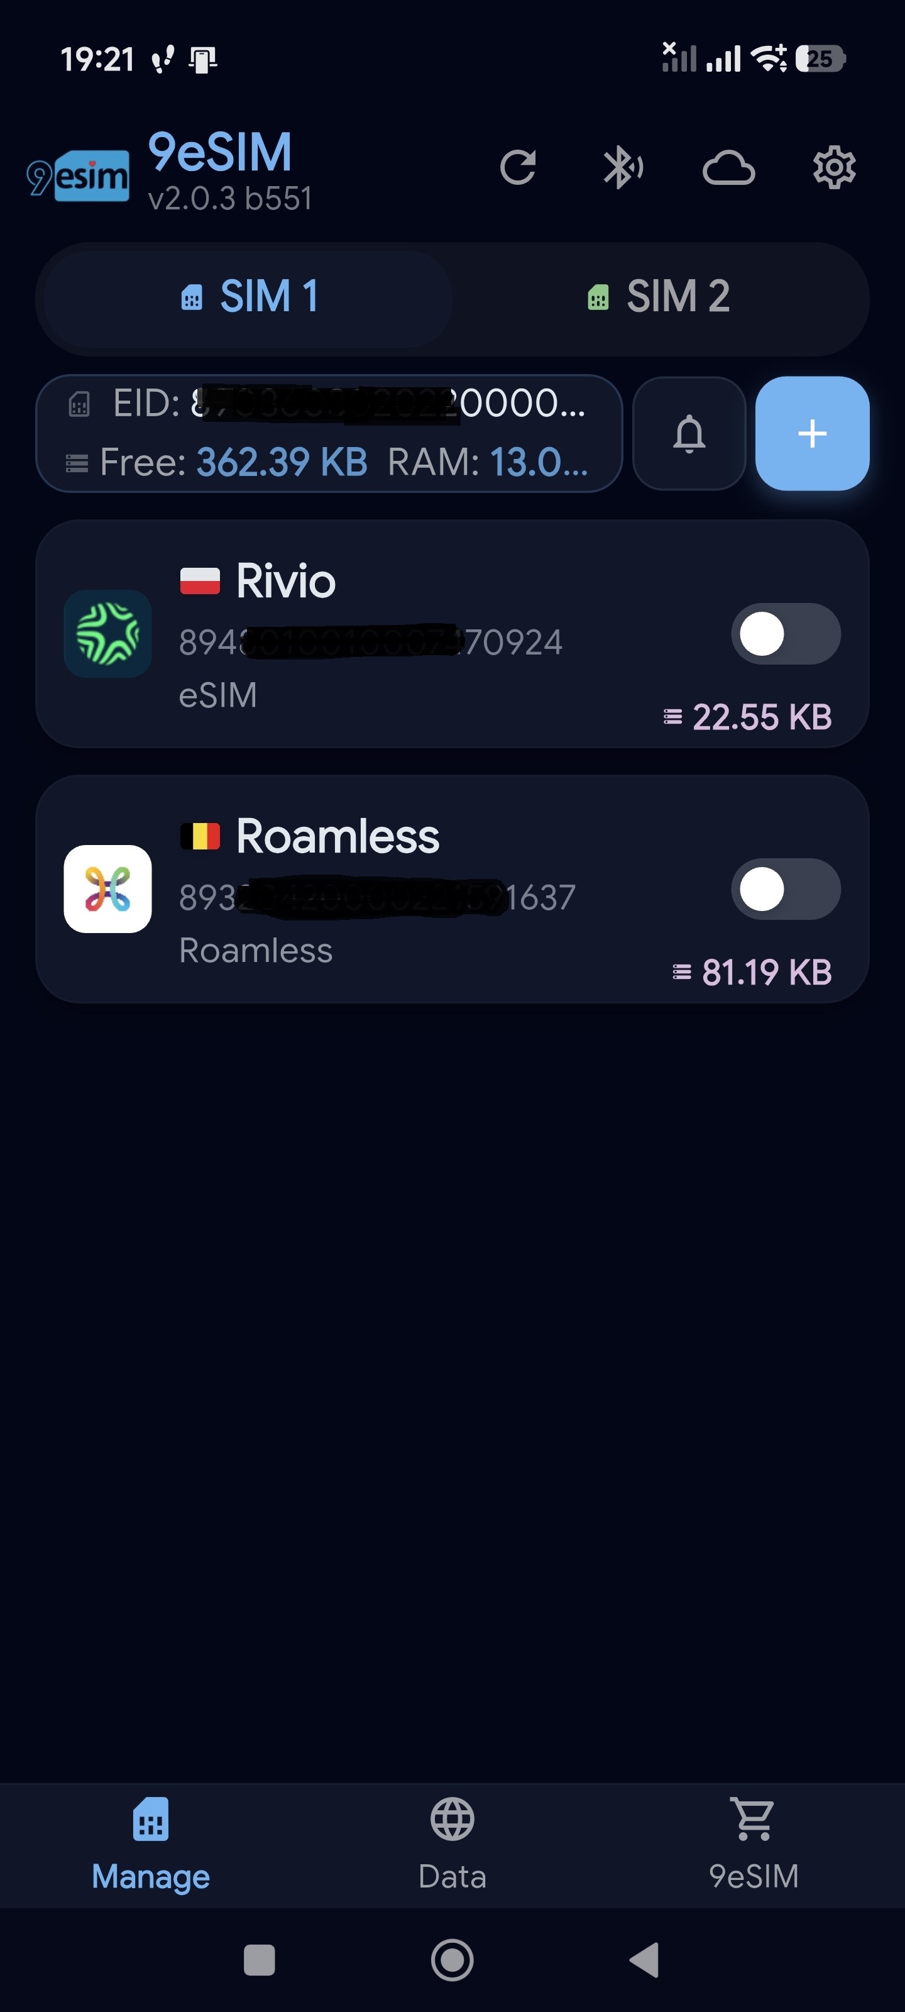Open settings gear icon

834,167
